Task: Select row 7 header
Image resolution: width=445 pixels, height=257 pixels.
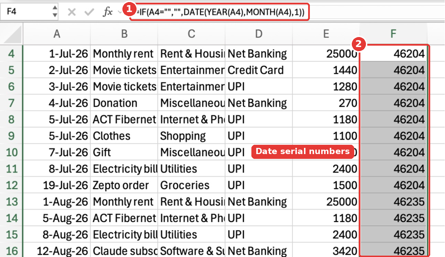Action: click(11, 103)
